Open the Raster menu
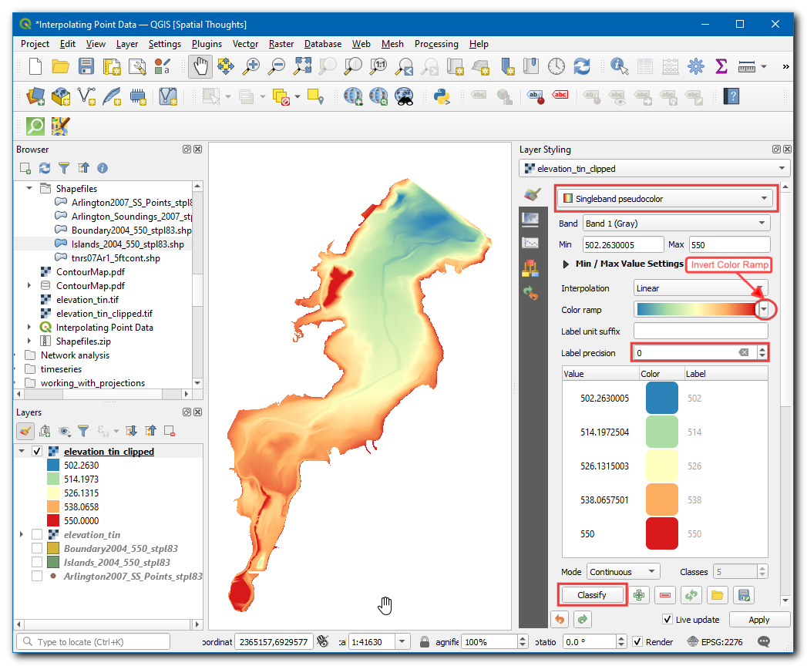 (281, 44)
